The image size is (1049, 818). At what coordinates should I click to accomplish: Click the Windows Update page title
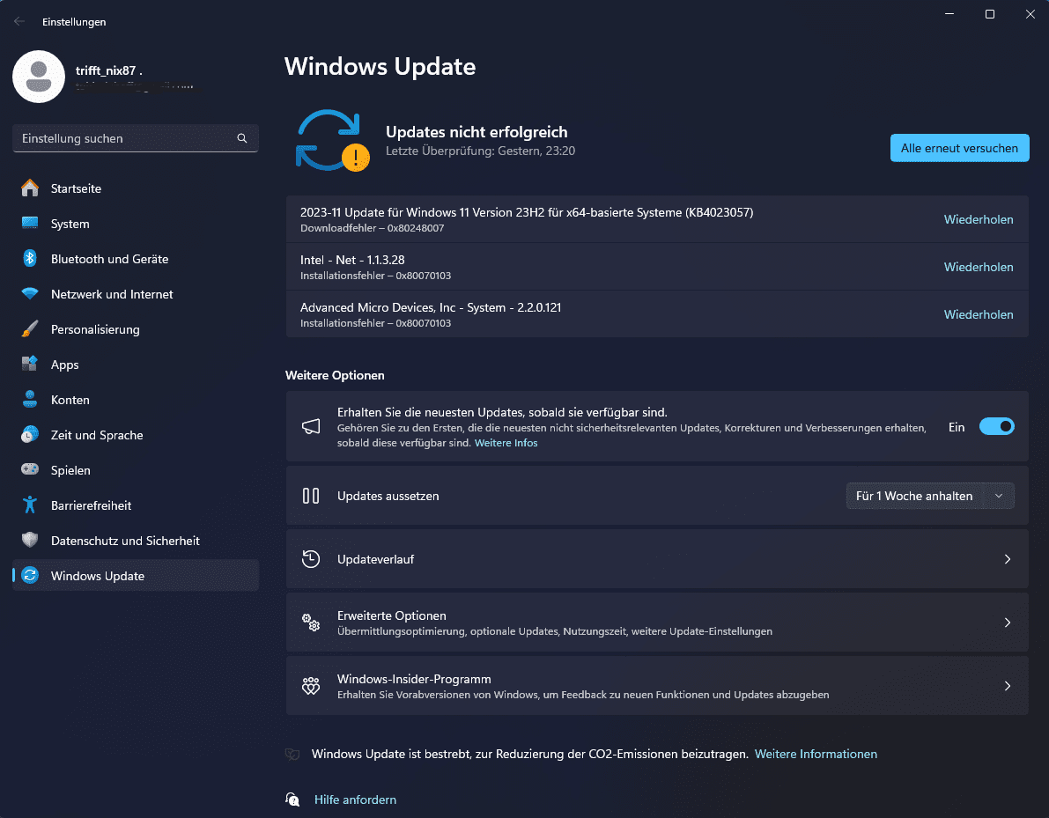380,66
